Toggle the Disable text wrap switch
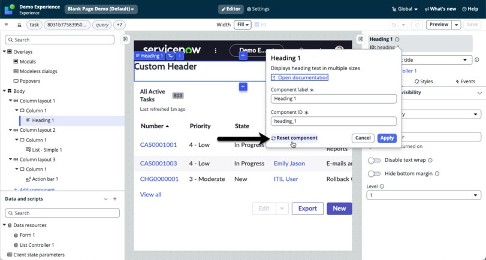486x260 pixels. pos(374,160)
